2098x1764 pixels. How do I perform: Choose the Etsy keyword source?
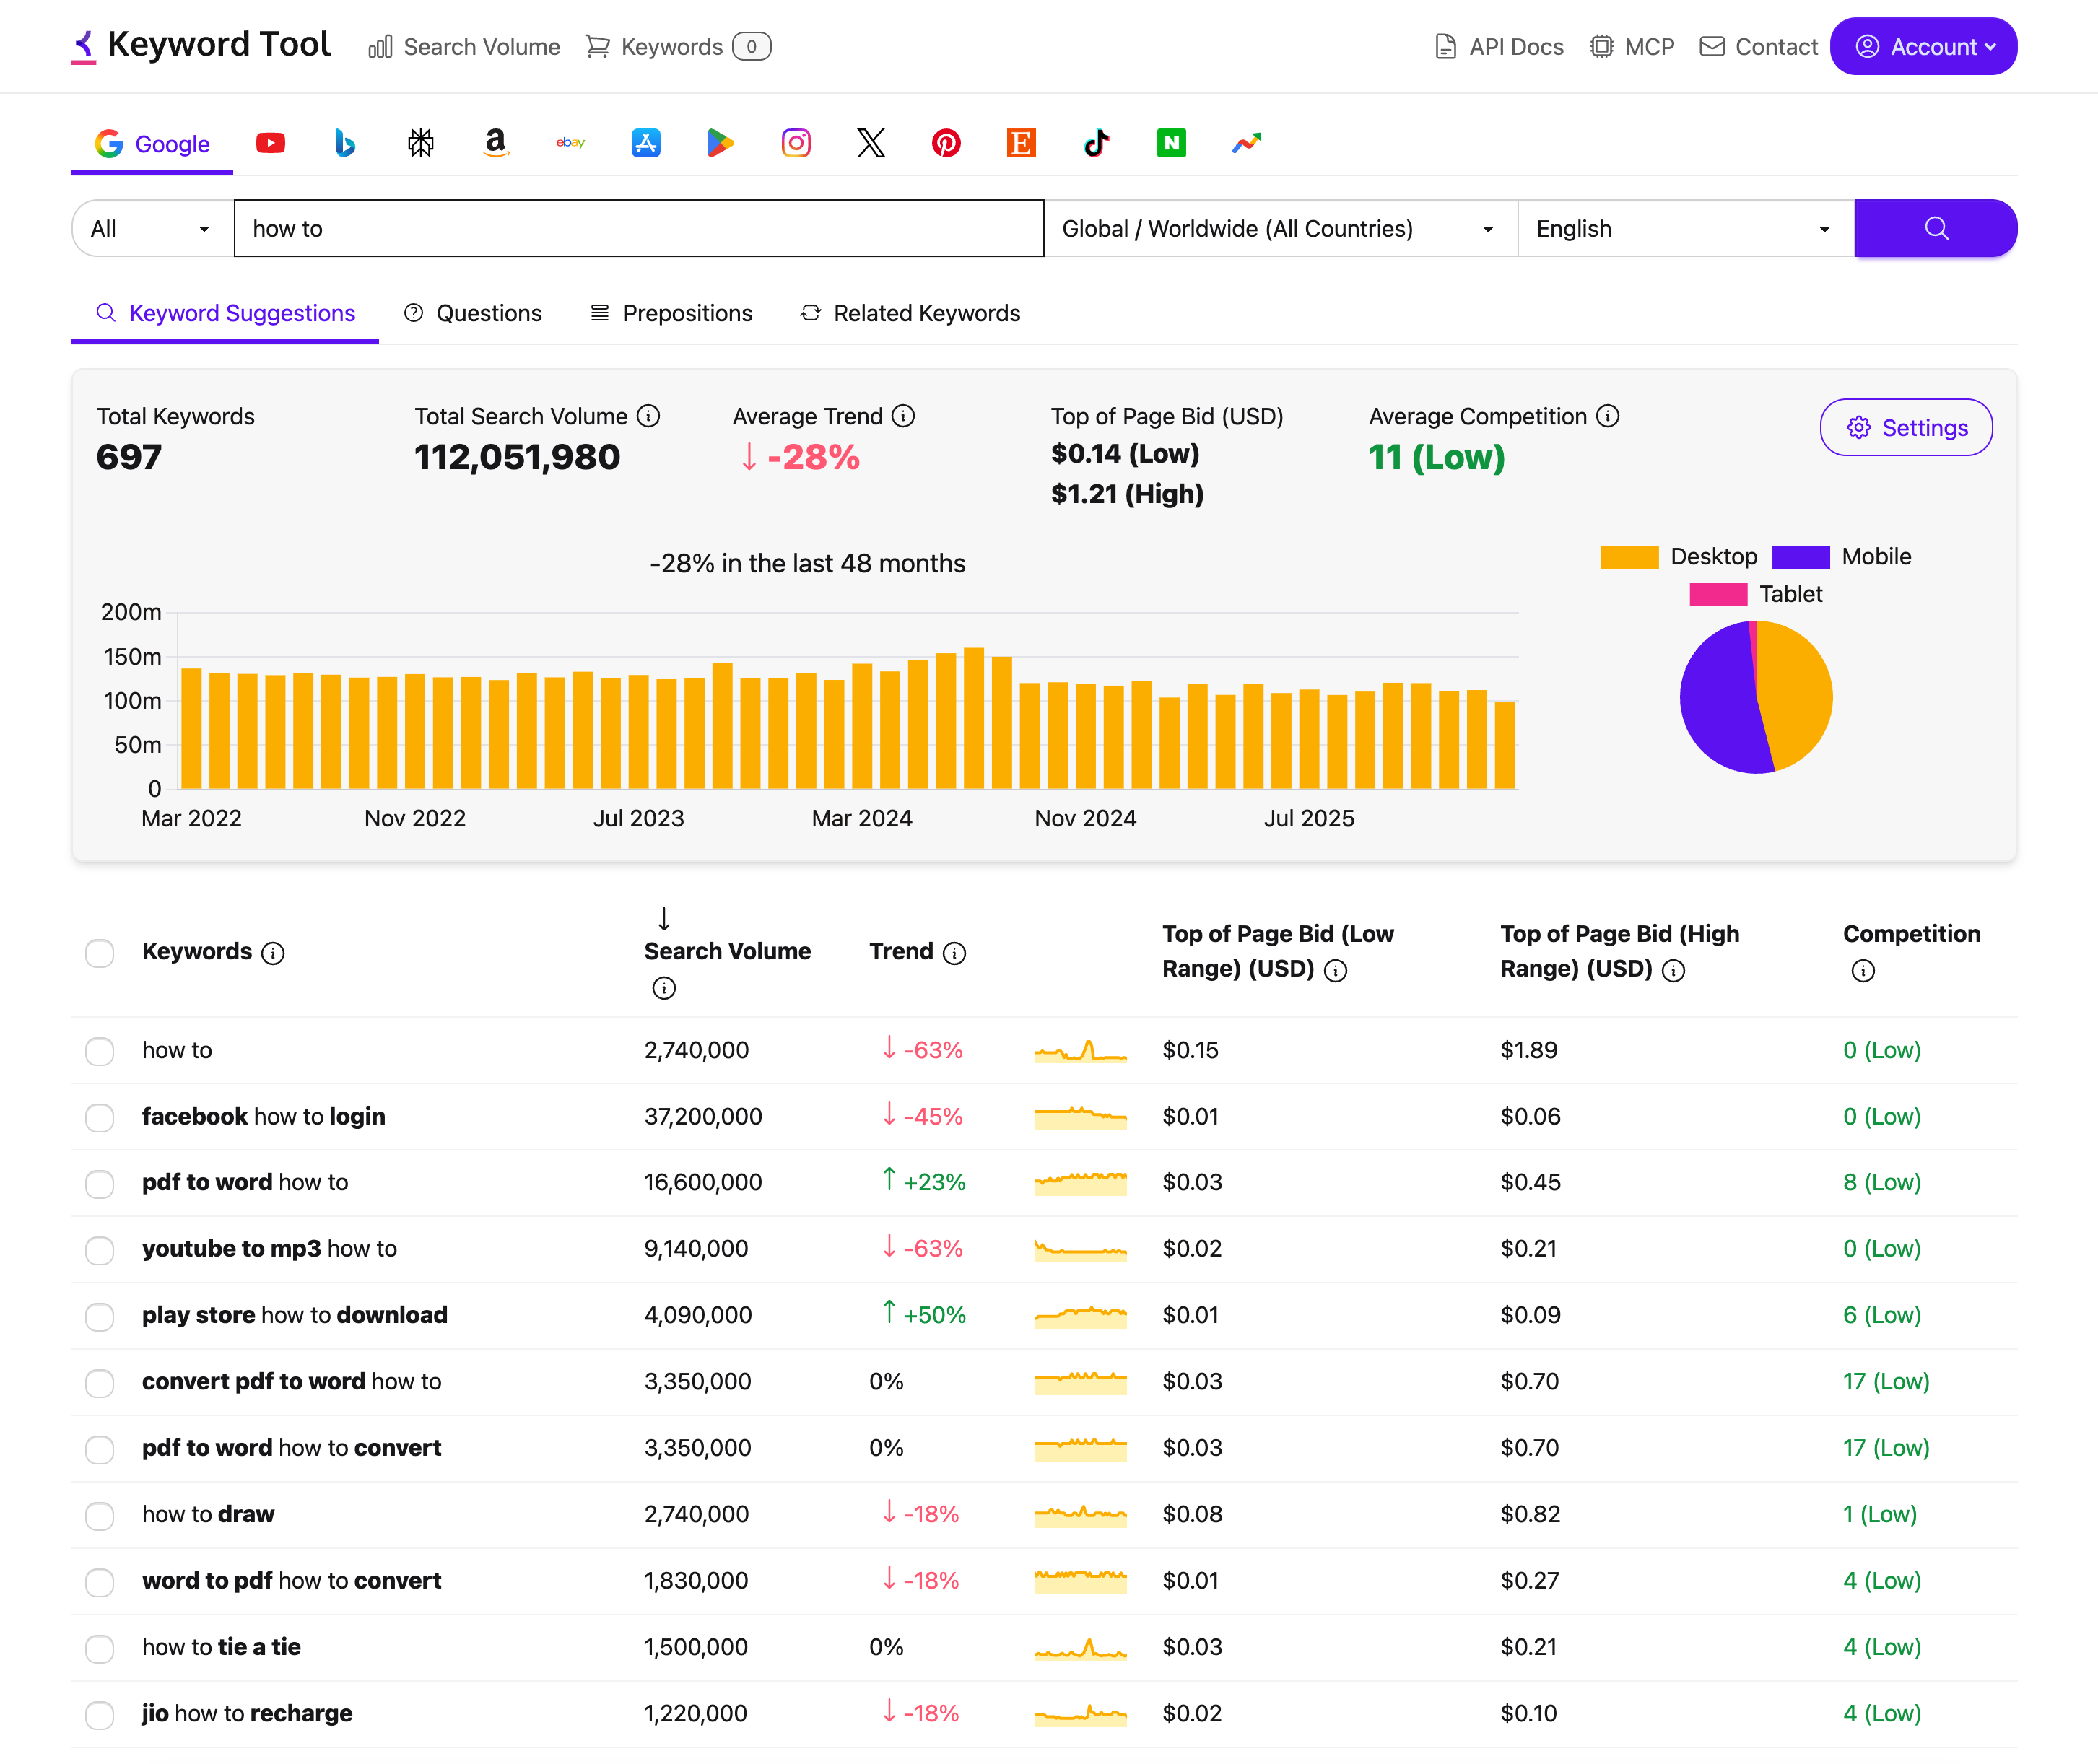click(1021, 143)
